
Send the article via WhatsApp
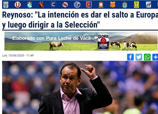tap(147, 57)
